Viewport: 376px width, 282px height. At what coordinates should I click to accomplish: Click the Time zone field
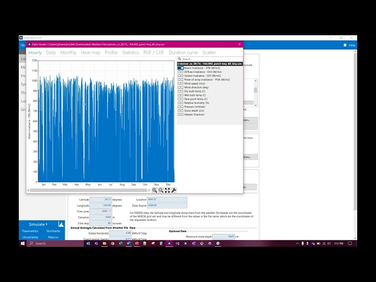[100, 211]
